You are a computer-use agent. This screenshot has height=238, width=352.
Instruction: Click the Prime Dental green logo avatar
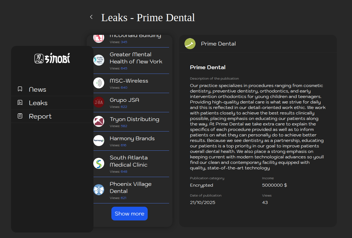190,44
